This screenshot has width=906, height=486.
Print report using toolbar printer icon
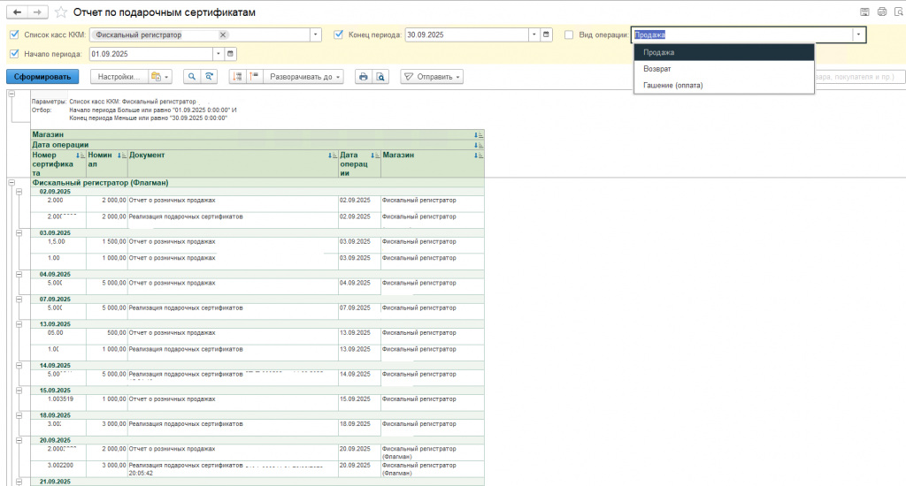(363, 77)
